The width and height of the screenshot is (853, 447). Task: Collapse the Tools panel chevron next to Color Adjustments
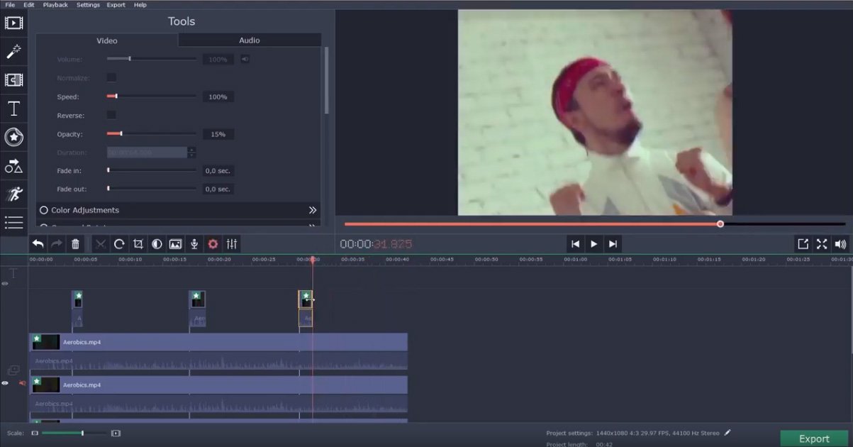pyautogui.click(x=312, y=210)
